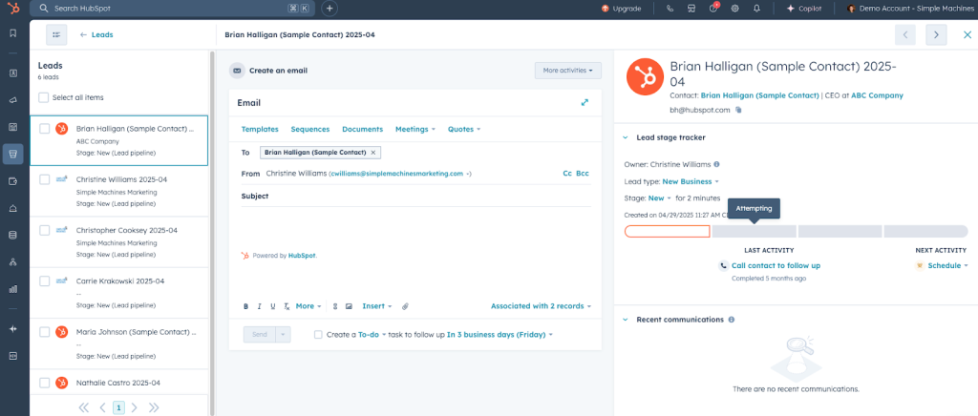Apply underline formatting in email

(x=273, y=306)
